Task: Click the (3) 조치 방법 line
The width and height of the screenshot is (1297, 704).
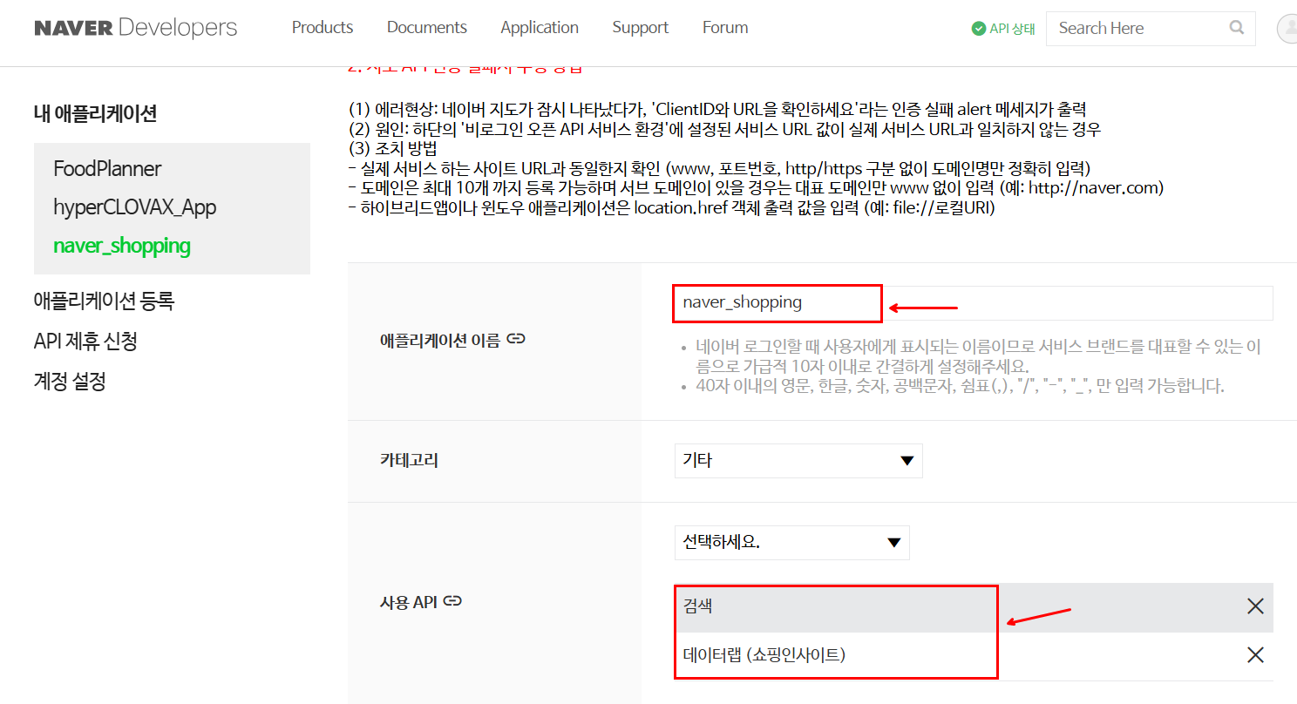Action: (392, 148)
